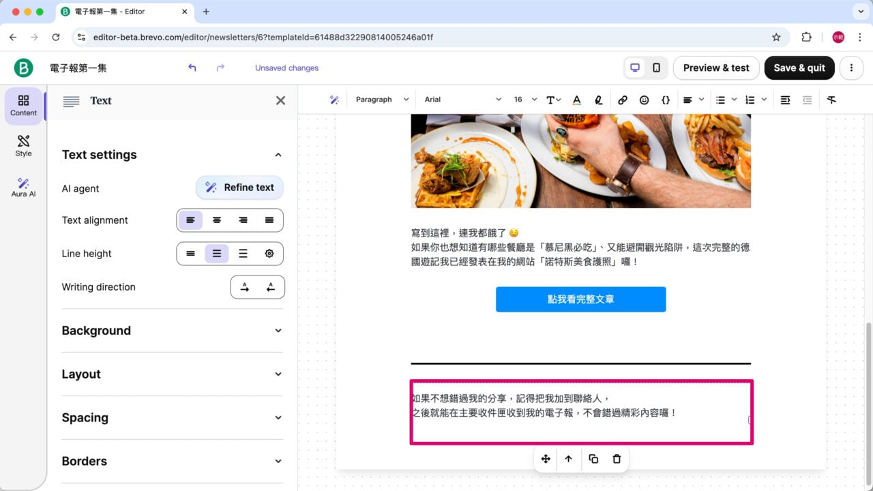Select the Content panel in the sidebar

pos(23,106)
